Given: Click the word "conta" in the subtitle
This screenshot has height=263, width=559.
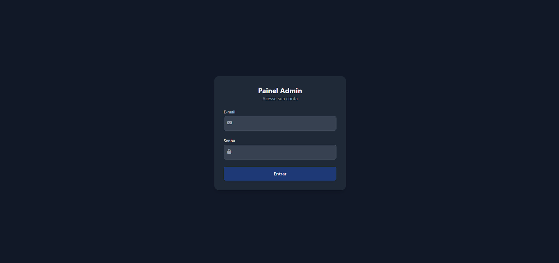Looking at the screenshot, I should point(292,99).
